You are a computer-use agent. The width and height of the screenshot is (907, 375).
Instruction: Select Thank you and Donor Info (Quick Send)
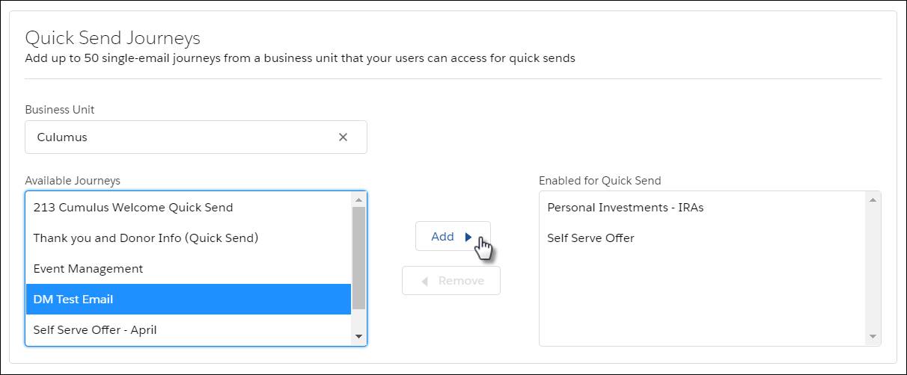189,238
